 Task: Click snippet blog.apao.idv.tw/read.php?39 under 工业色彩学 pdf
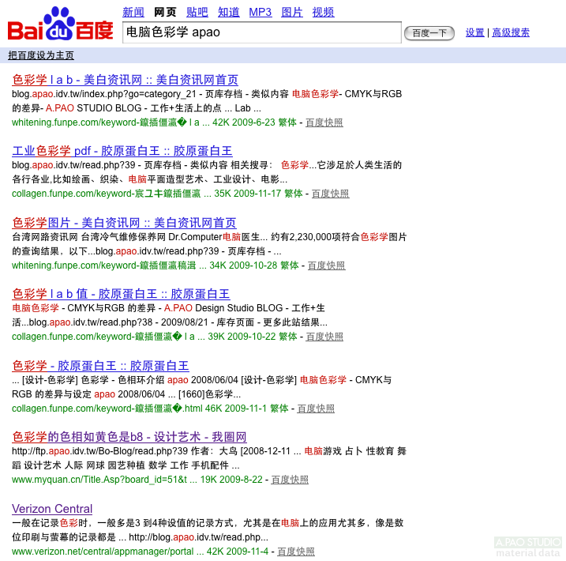point(73,165)
